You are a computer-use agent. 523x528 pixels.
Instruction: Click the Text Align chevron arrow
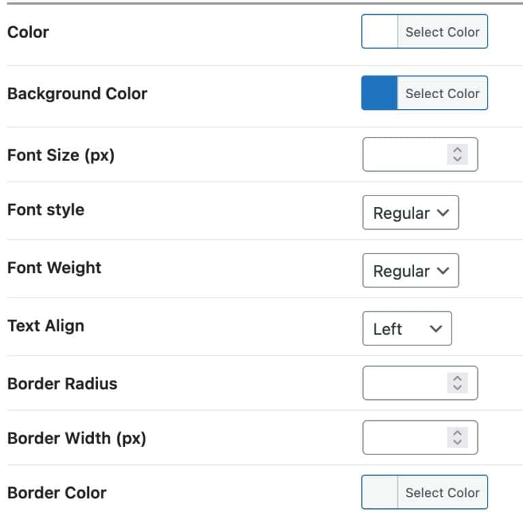coord(436,329)
